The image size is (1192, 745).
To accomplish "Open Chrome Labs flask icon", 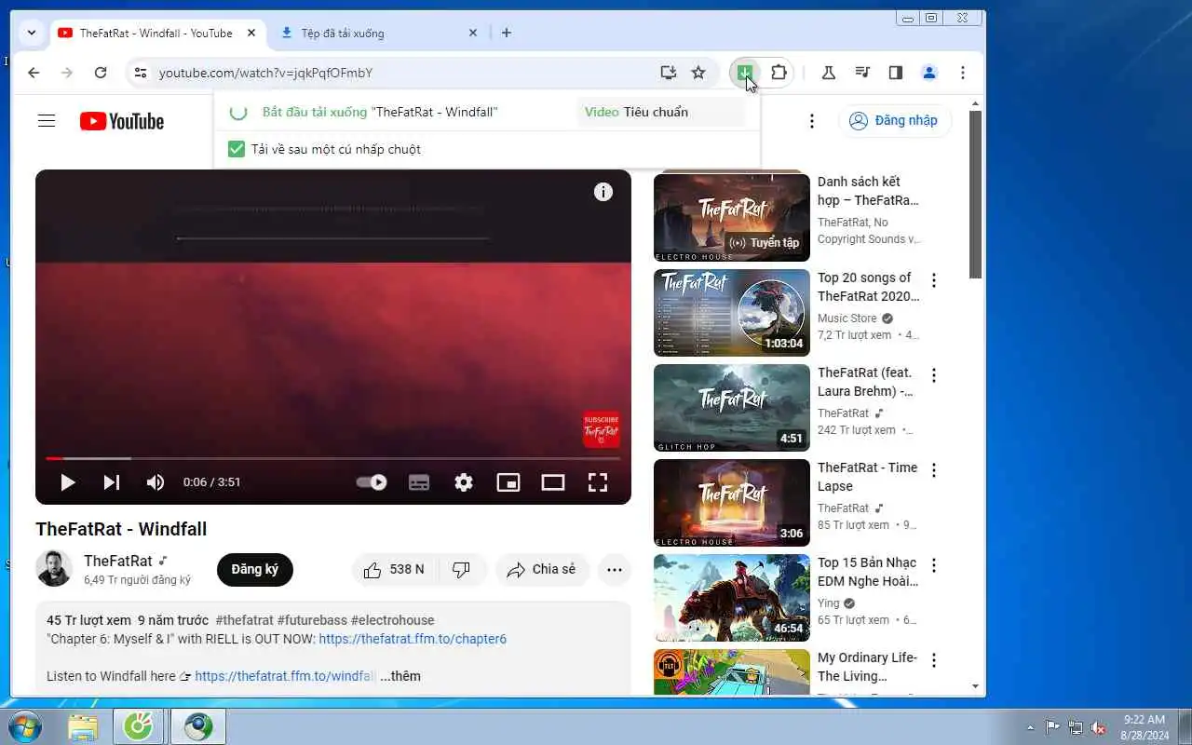I will (x=828, y=73).
